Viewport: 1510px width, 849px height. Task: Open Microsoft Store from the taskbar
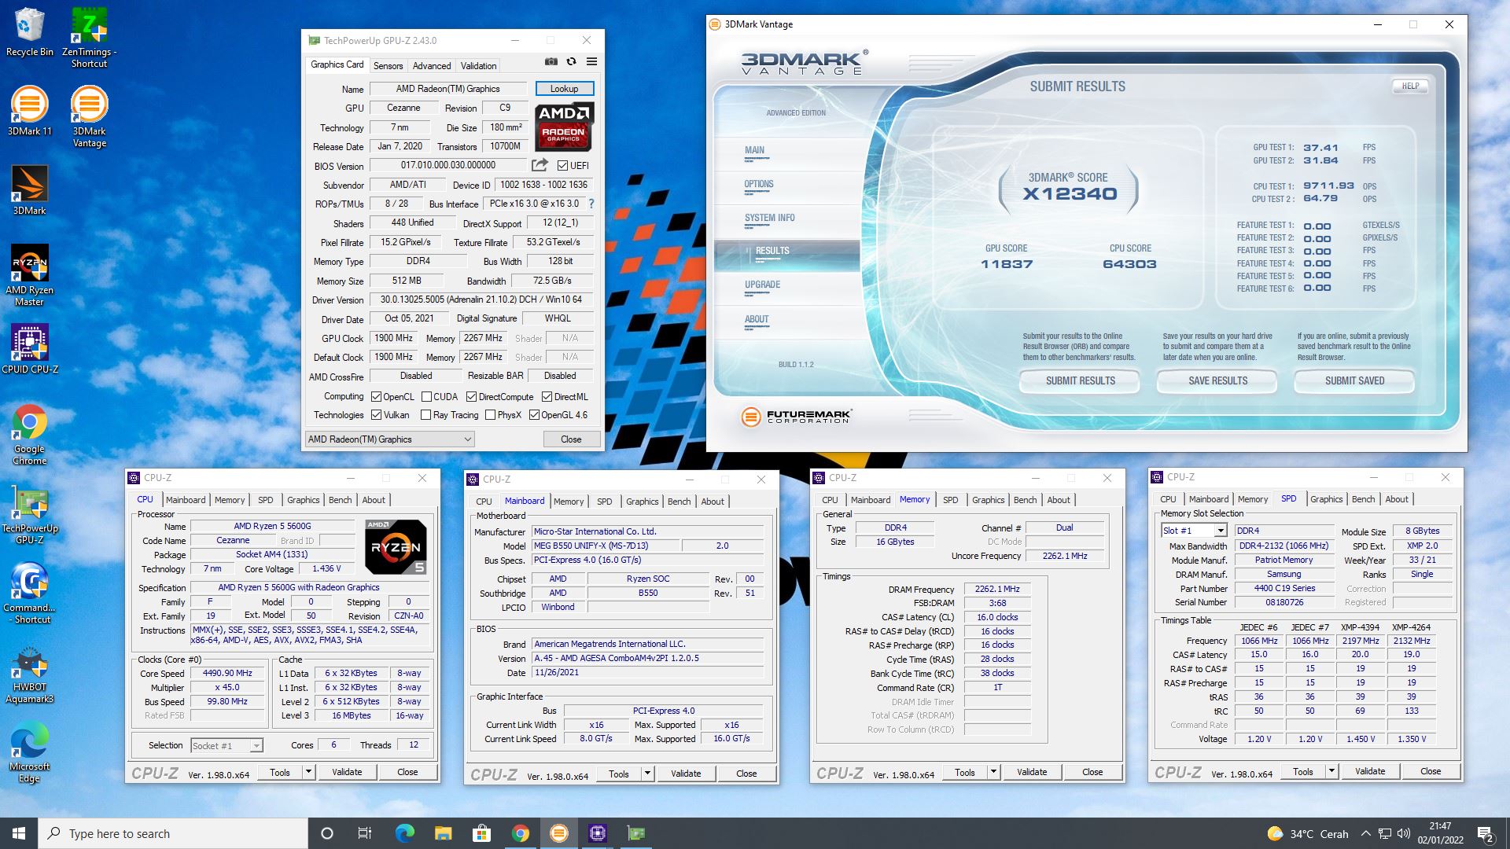(x=481, y=833)
